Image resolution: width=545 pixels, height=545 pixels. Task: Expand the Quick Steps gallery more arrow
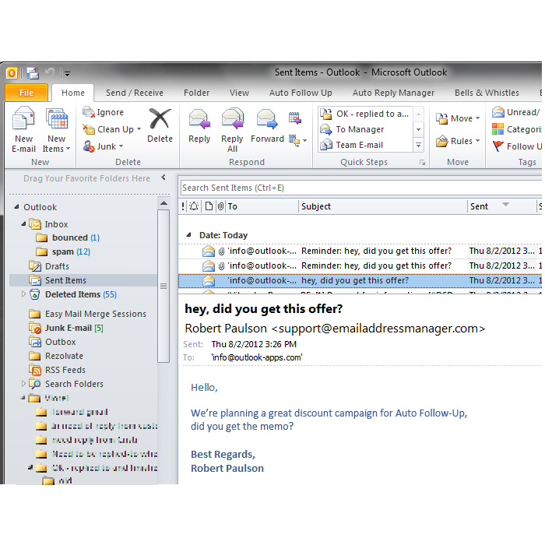[419, 145]
